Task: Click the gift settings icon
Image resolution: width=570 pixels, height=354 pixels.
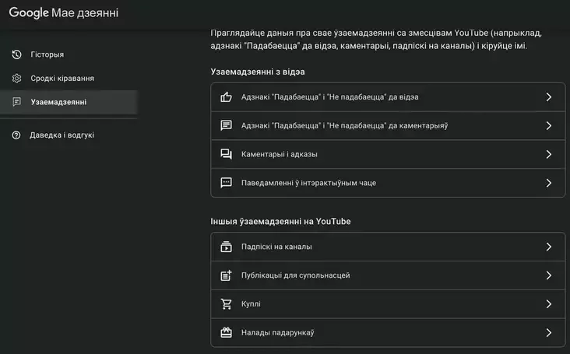Action: coord(227,332)
